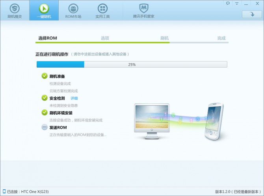
Task: Click the 检测设备完成 status line
Action: [60, 84]
